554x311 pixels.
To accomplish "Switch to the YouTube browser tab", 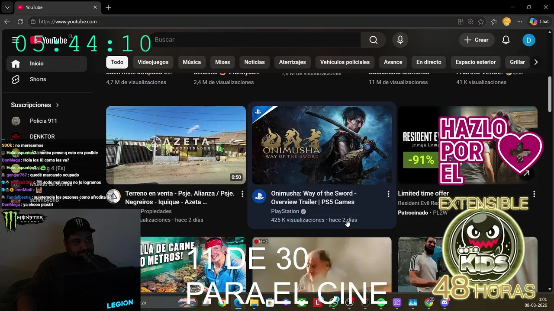I will point(58,7).
